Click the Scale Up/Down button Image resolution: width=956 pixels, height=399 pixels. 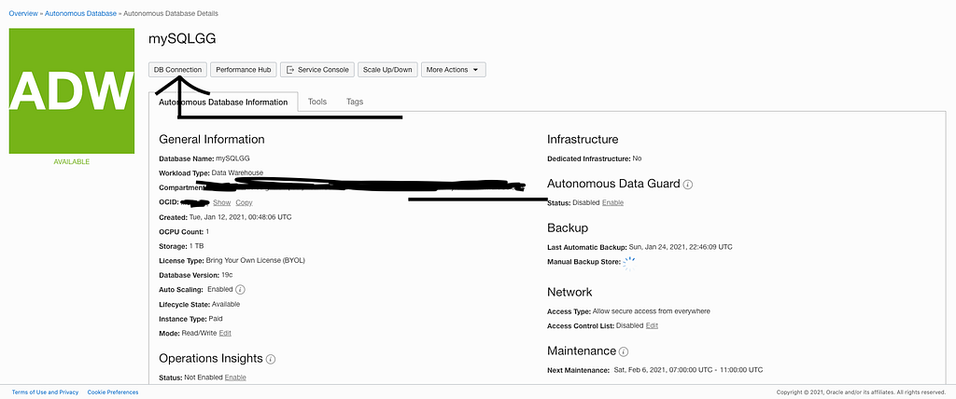(387, 69)
